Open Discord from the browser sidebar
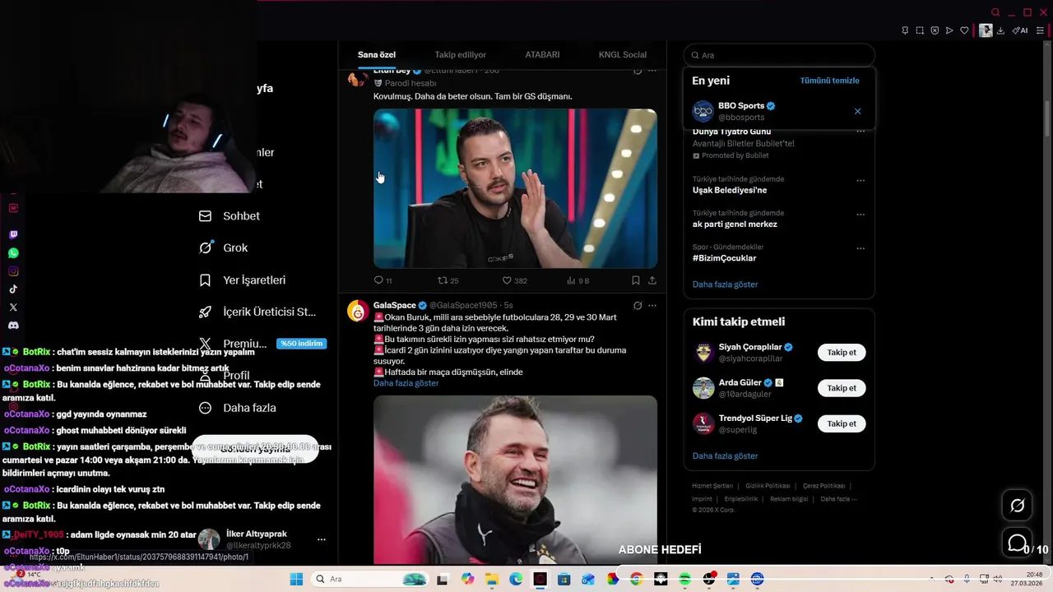 (13, 326)
